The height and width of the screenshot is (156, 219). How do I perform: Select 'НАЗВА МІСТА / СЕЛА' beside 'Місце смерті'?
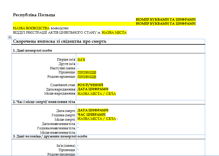97,119
